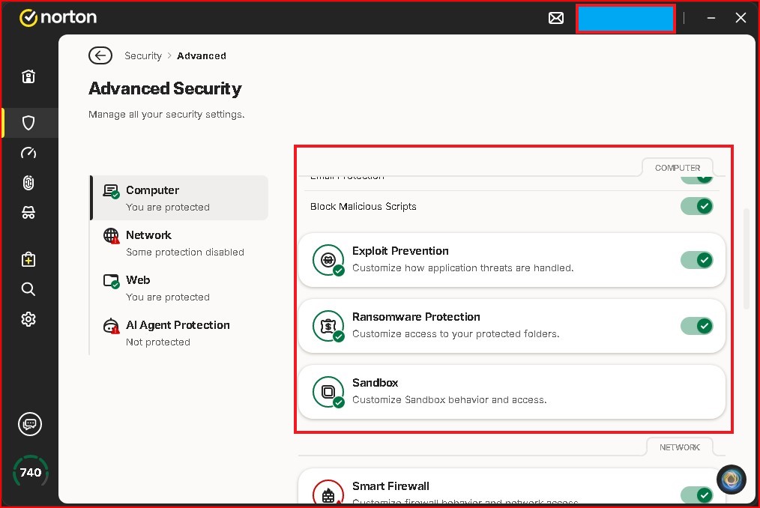Click the Sandbox icon
Screen dimensions: 760x508
pyautogui.click(x=328, y=392)
